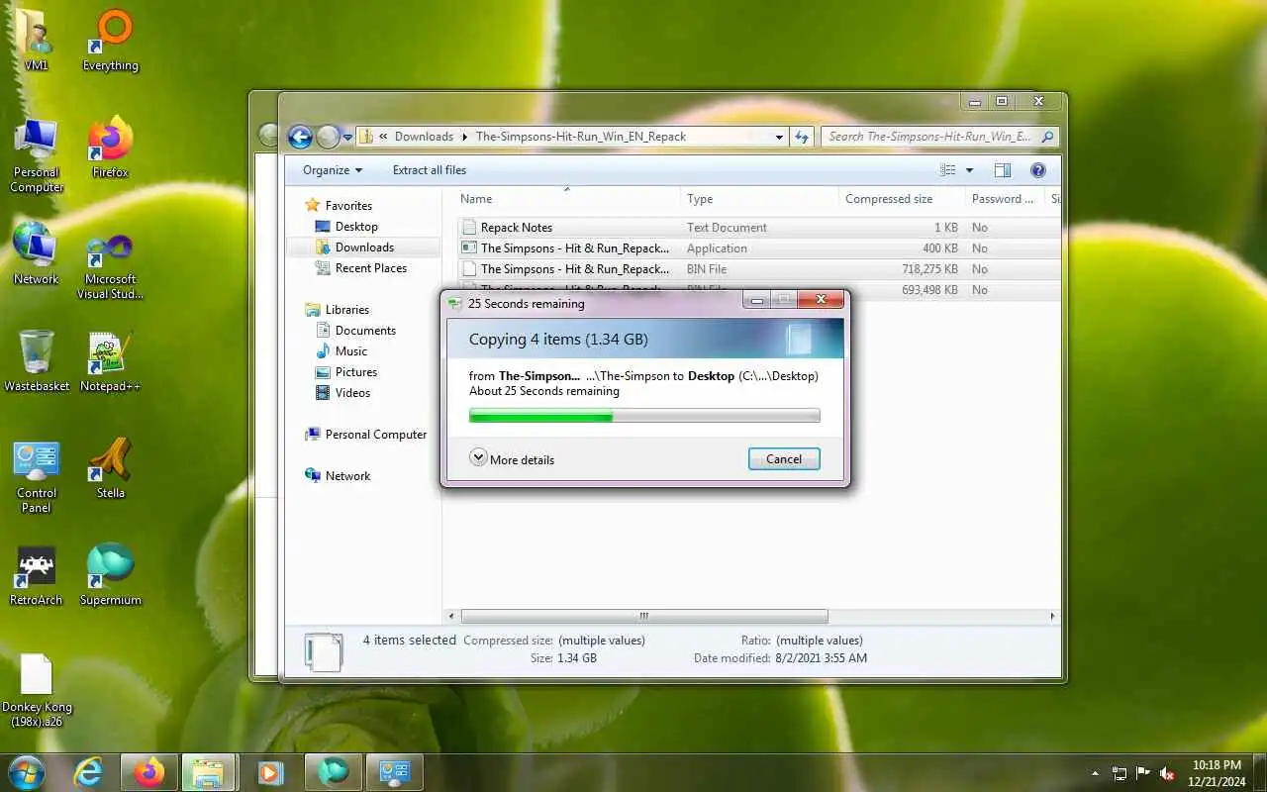The image size is (1267, 792).
Task: Launch Firefox from the desktop shortcut
Action: (x=111, y=147)
